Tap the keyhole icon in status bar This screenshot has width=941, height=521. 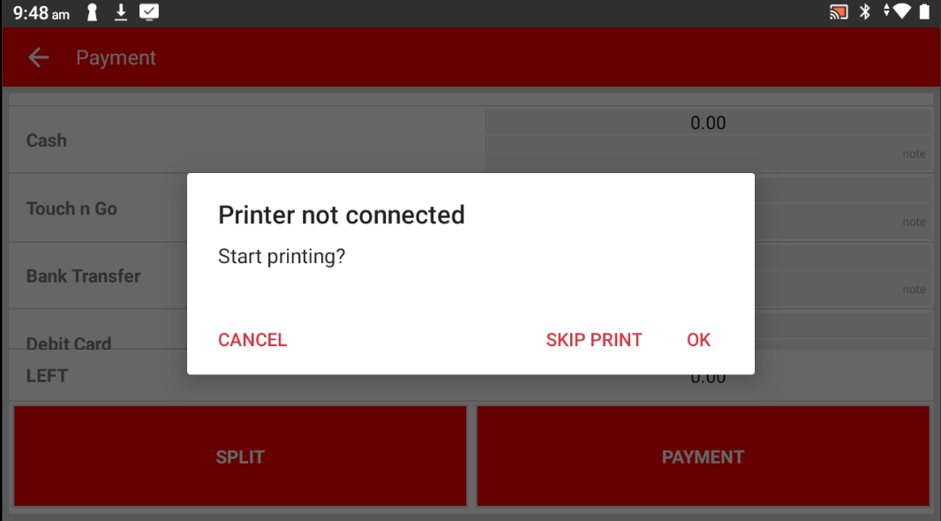tap(93, 12)
